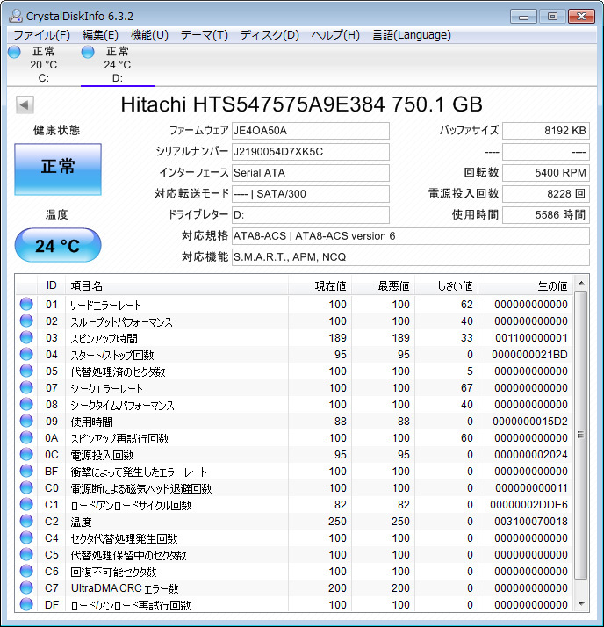Click status orb for attribute C2 temperature
The width and height of the screenshot is (604, 627).
click(26, 522)
